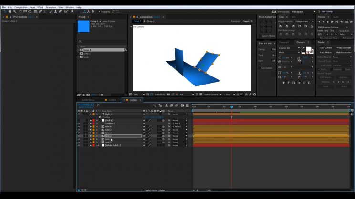Click the new folder icon in Project panel
The width and height of the screenshot is (355, 199).
pos(84,95)
